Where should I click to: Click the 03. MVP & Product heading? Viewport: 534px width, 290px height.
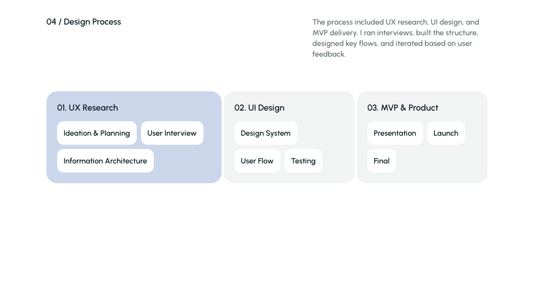pyautogui.click(x=403, y=108)
